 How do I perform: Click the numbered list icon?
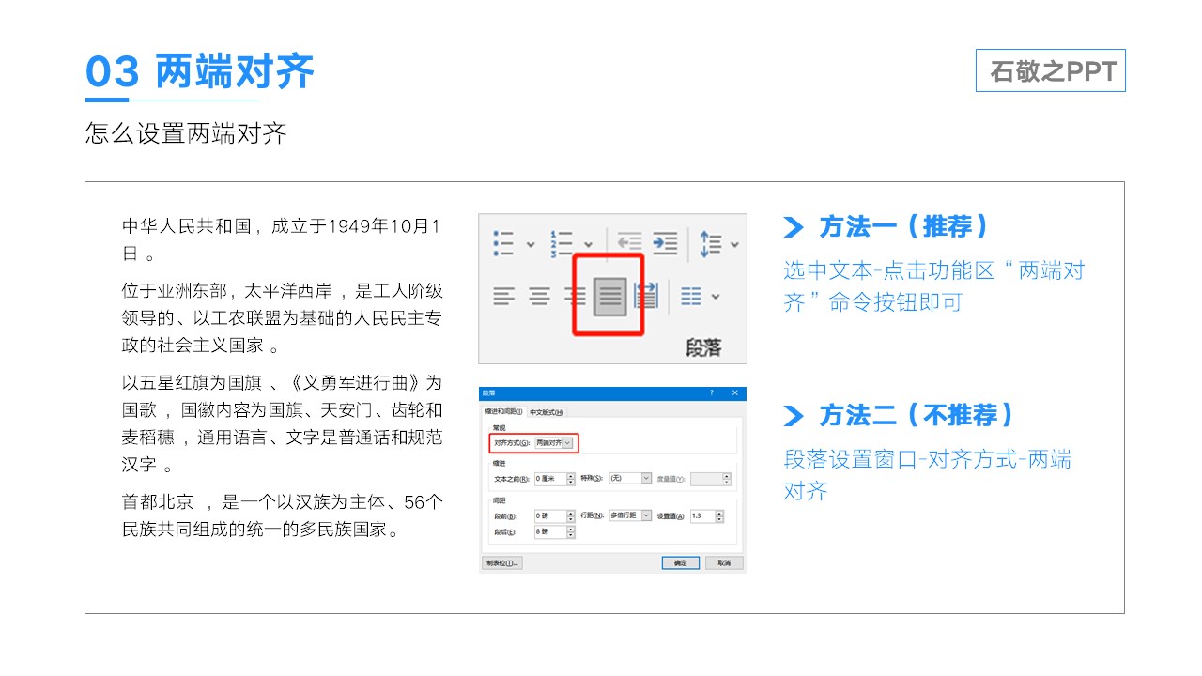click(562, 243)
